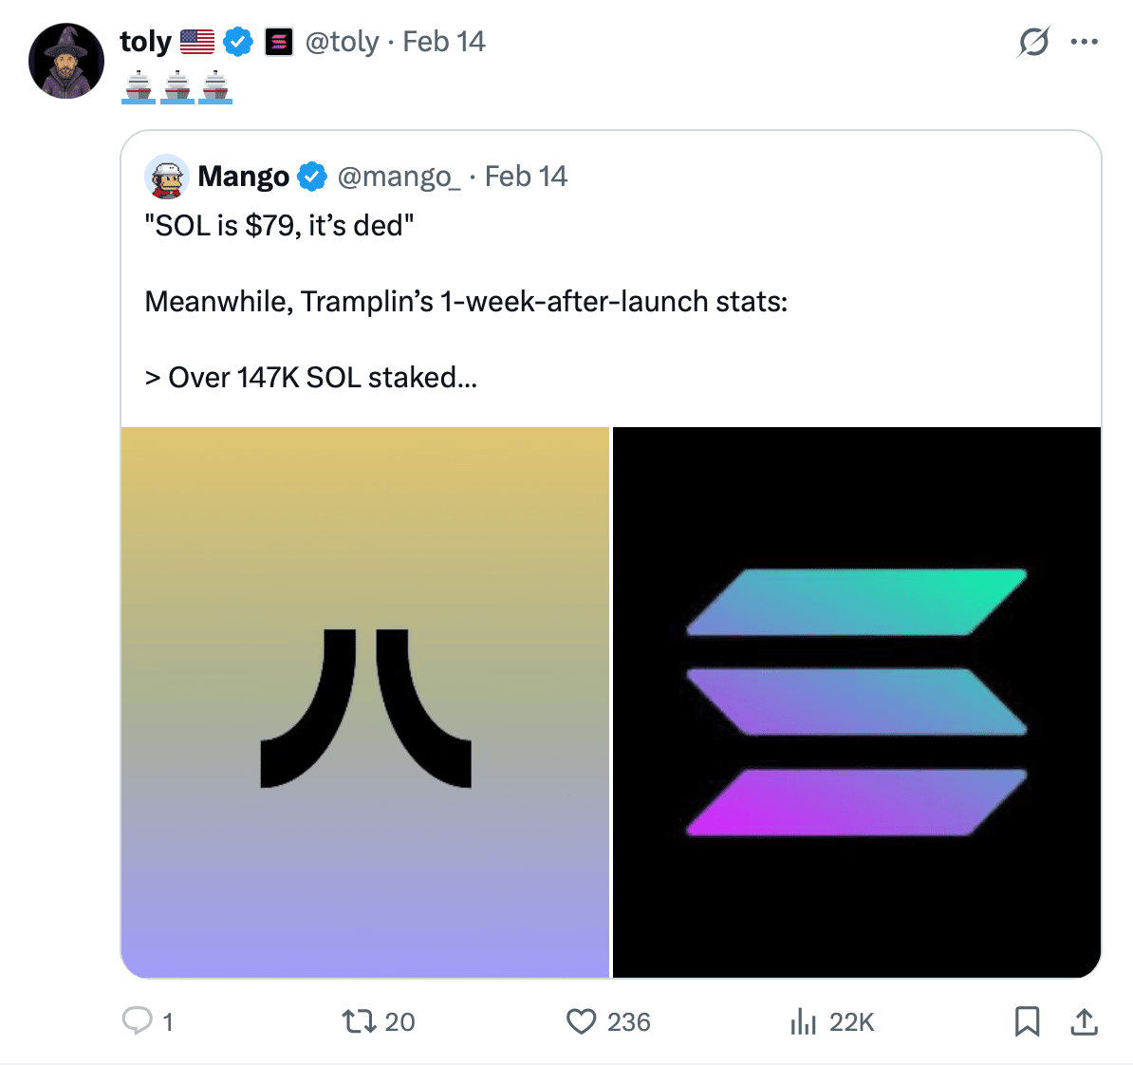
Task: Open toly's wizard profile avatar
Action: pyautogui.click(x=66, y=62)
